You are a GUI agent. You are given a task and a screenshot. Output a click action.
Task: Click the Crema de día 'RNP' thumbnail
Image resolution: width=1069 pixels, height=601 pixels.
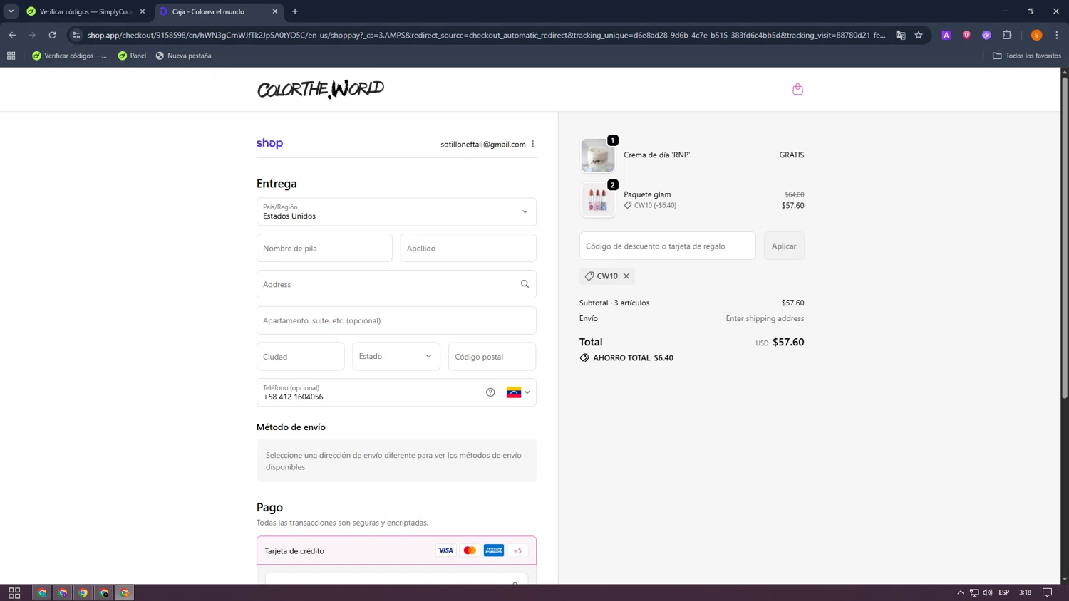point(597,155)
